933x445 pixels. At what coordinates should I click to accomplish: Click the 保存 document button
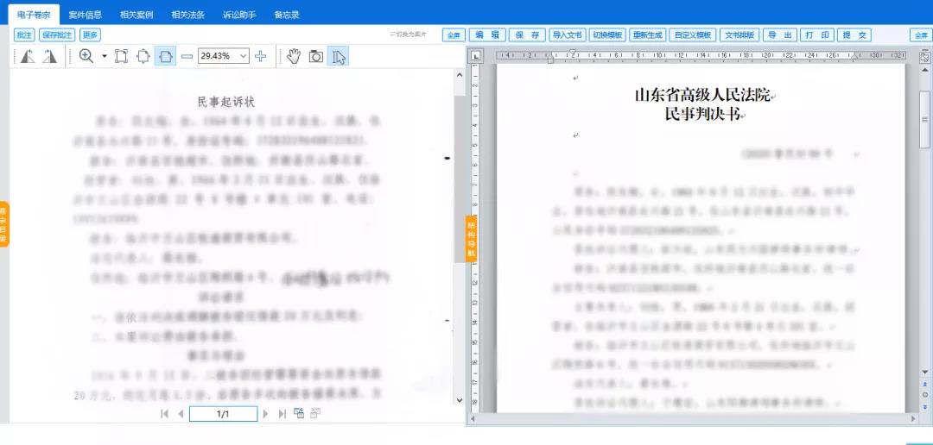[x=527, y=35]
